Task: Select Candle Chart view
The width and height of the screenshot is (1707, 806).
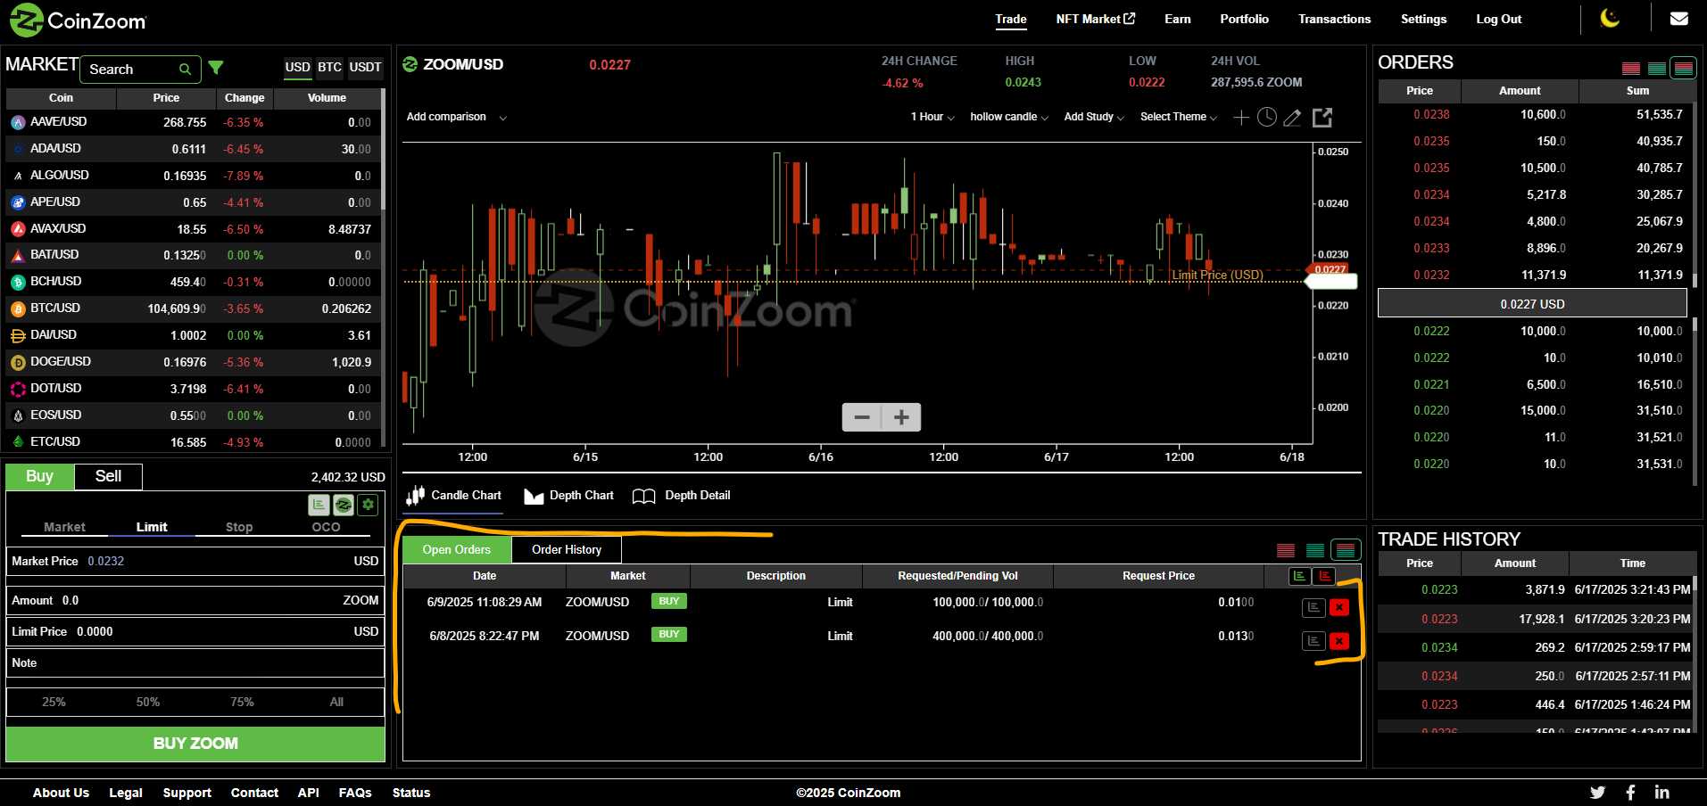Action: (453, 496)
